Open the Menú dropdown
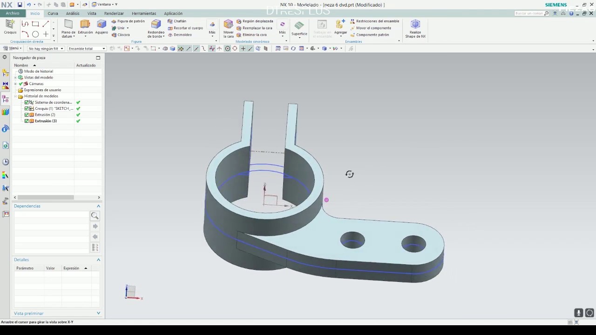 pos(13,48)
